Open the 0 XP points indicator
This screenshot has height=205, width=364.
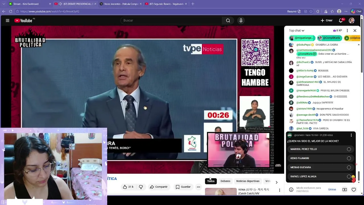pyautogui.click(x=337, y=30)
